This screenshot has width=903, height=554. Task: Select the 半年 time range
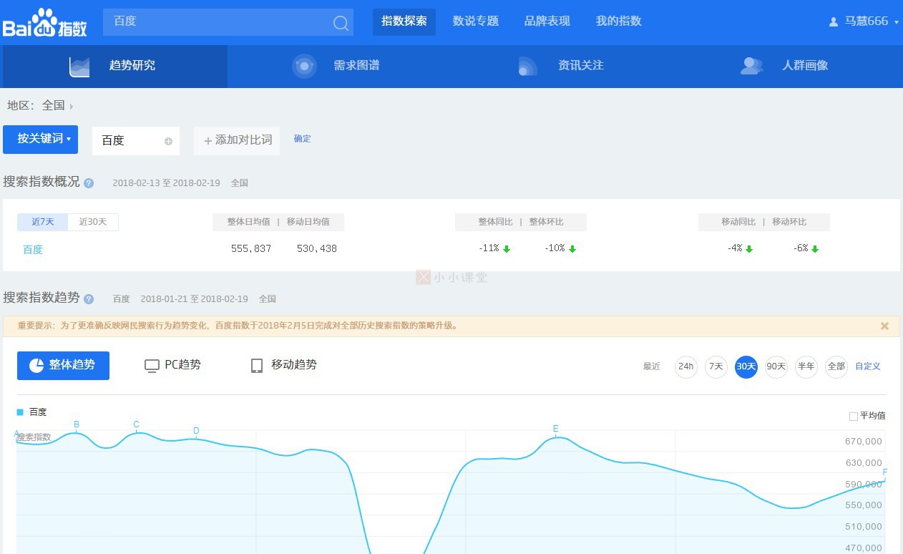[806, 367]
